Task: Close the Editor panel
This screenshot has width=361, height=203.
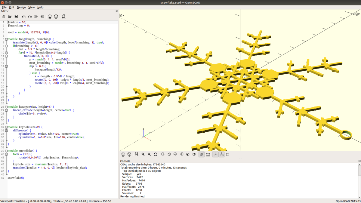Action: point(117,11)
